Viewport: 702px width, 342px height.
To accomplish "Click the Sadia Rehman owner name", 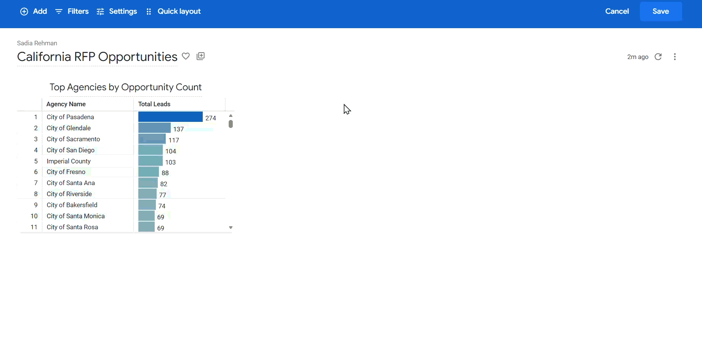I will [37, 43].
